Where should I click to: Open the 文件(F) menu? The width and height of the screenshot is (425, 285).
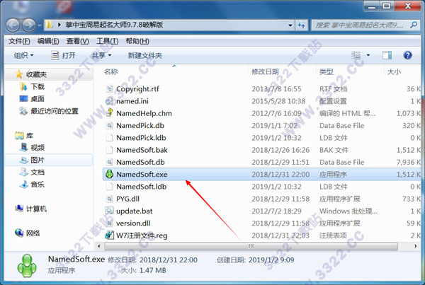[19, 41]
